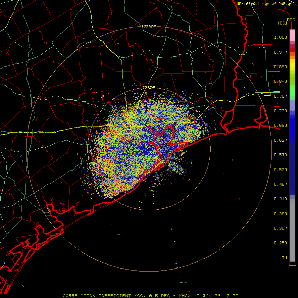Pick the orange swatch on color bar
This screenshot has width=298, height=298.
pos(292,57)
